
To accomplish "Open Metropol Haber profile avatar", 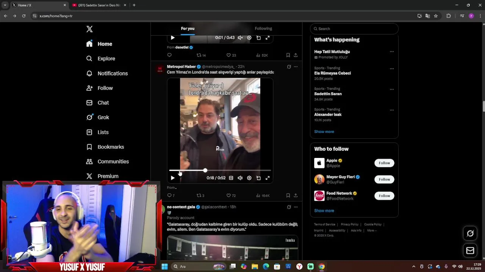I will tap(160, 69).
